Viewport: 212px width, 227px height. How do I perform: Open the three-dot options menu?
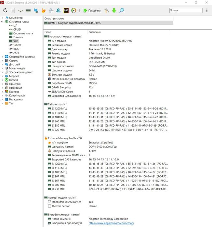(207, 10)
